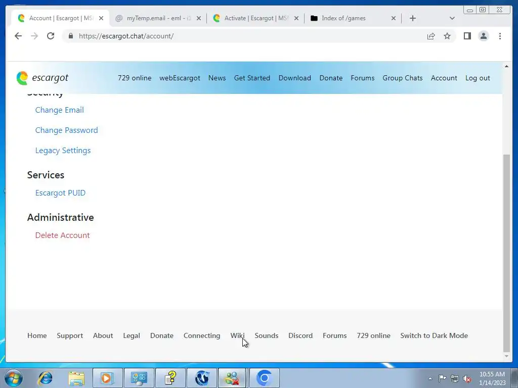Click Legal in the footer
518x388 pixels.
132,335
